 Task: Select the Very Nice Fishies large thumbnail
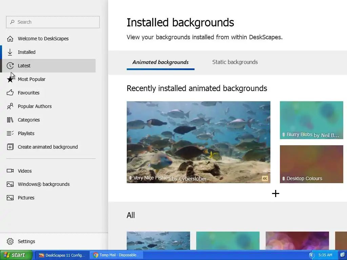pos(199,142)
